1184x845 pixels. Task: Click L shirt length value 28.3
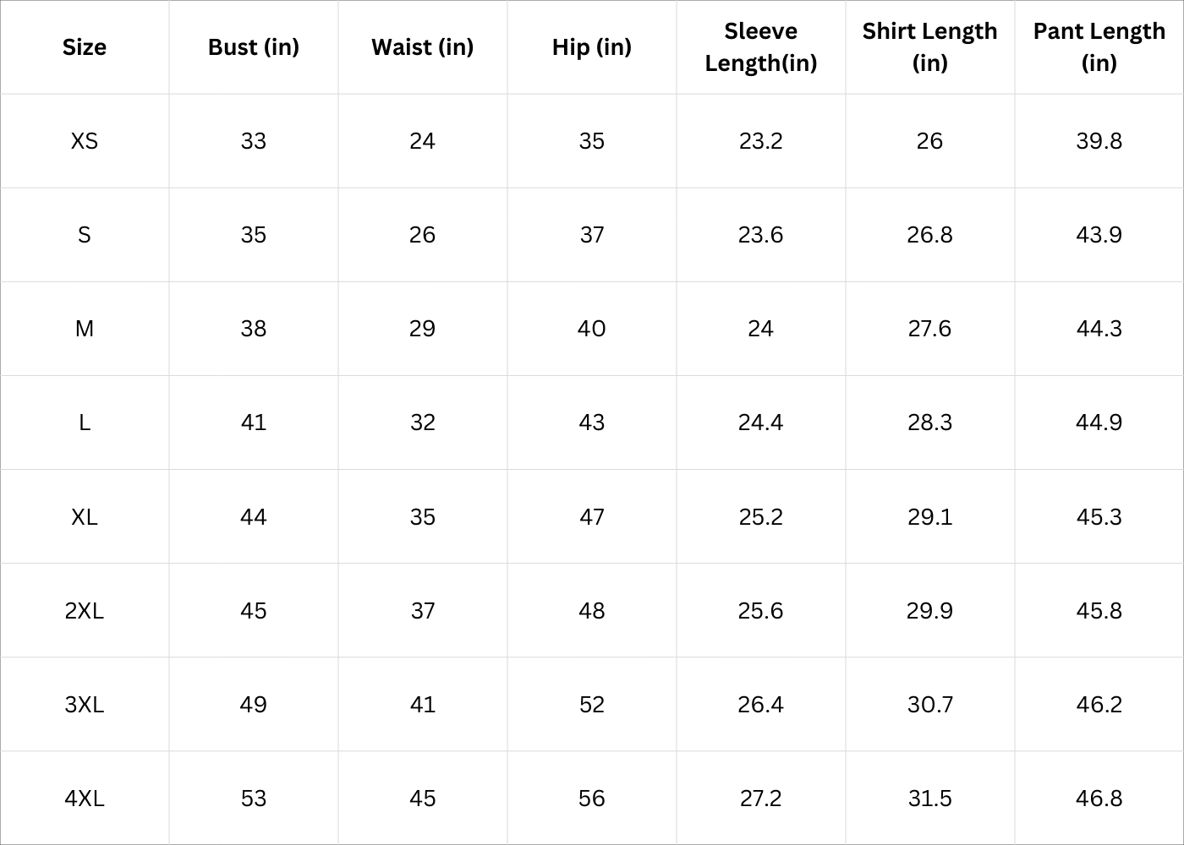point(929,422)
